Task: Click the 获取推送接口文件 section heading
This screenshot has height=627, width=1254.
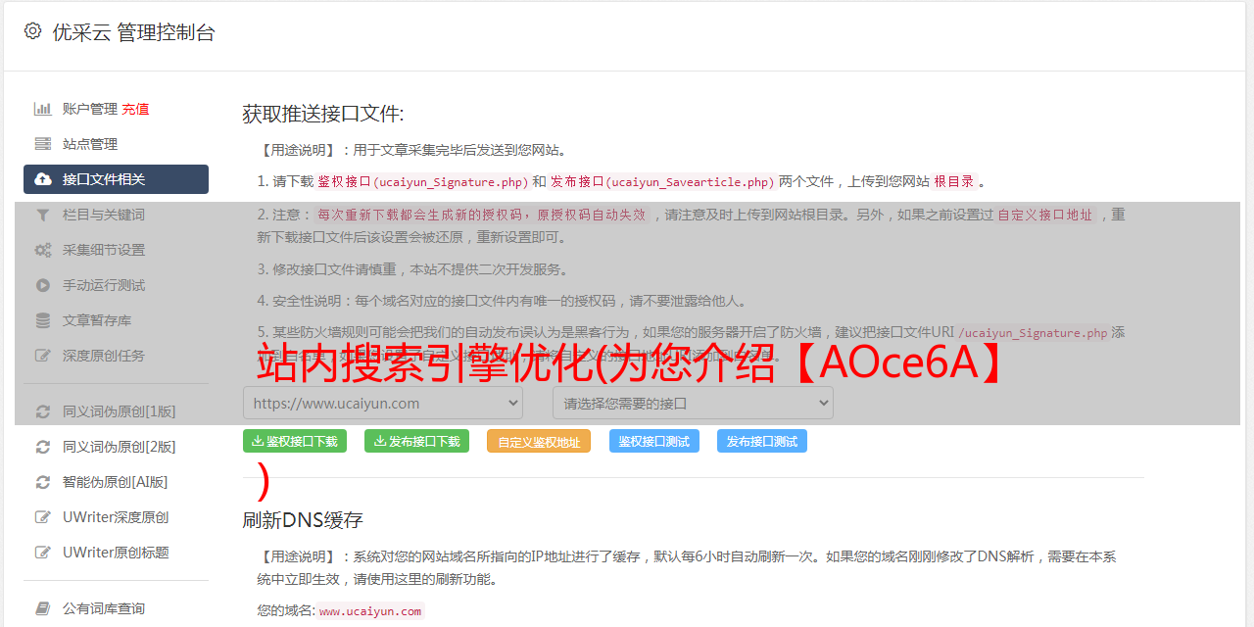Action: coord(323,114)
